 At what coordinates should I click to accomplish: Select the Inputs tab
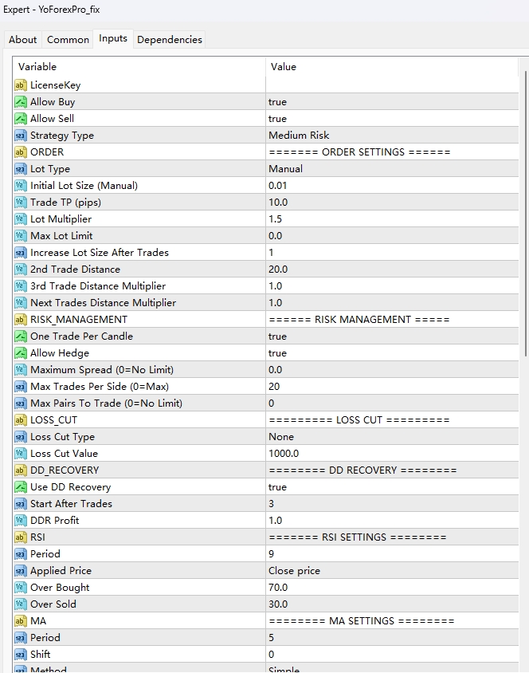[113, 38]
